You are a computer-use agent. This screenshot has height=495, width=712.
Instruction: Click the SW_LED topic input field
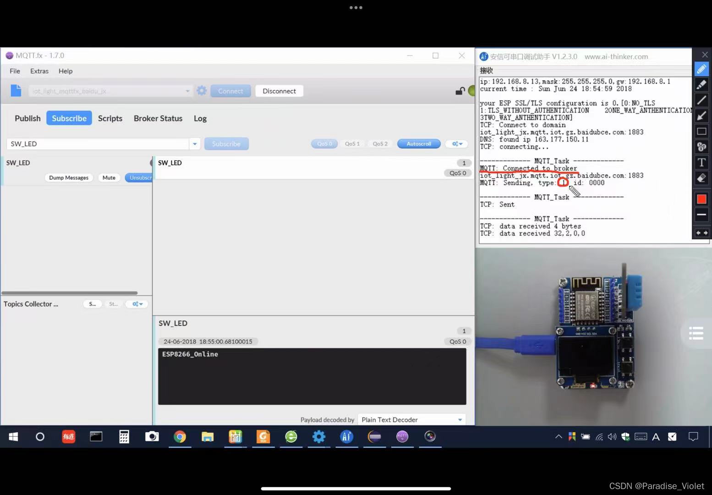pyautogui.click(x=98, y=144)
